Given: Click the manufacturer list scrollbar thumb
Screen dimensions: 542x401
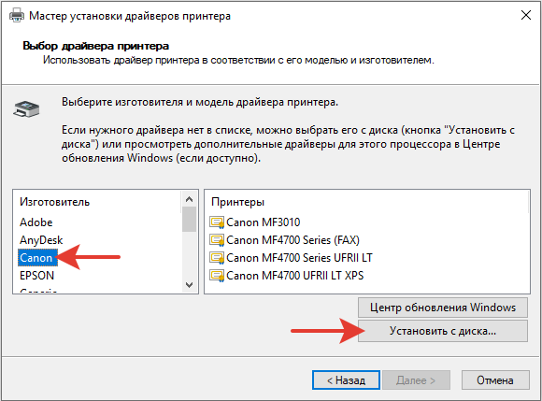Looking at the screenshot, I should click(x=189, y=219).
